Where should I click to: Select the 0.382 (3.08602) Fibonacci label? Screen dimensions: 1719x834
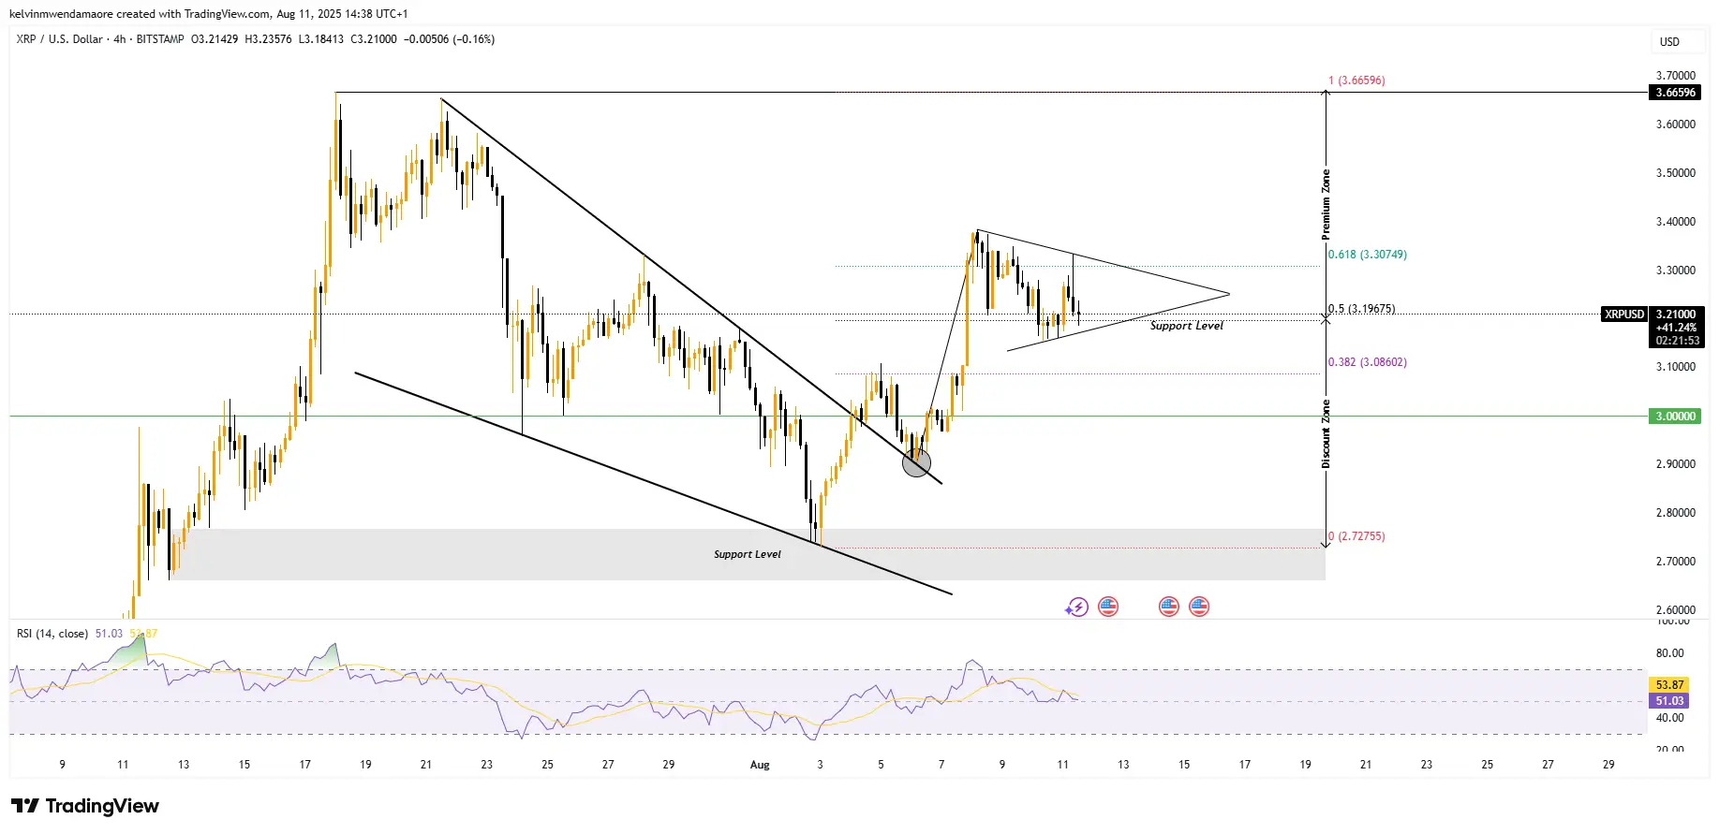click(1367, 362)
